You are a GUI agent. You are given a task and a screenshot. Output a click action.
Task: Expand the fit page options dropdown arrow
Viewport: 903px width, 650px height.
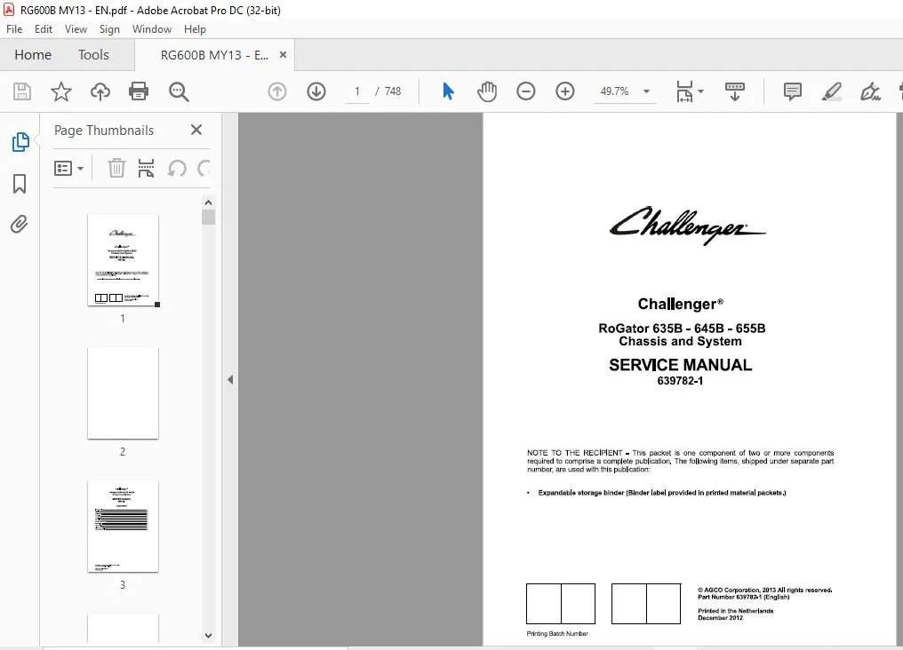(701, 91)
